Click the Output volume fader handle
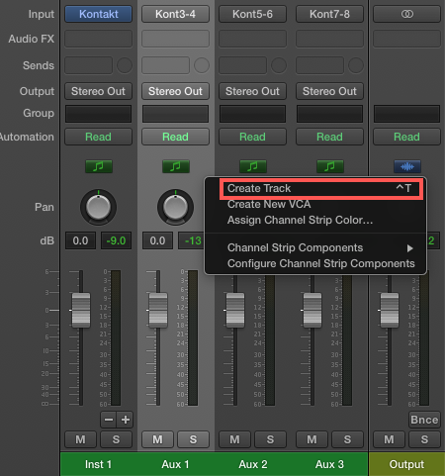 (x=390, y=310)
